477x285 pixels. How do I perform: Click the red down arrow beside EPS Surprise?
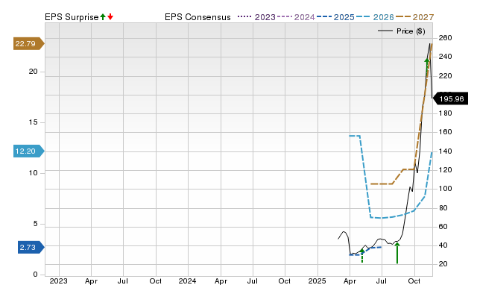pos(110,16)
